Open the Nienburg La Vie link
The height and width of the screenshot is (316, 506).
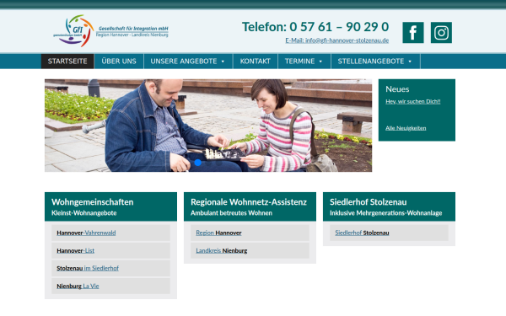(78, 286)
